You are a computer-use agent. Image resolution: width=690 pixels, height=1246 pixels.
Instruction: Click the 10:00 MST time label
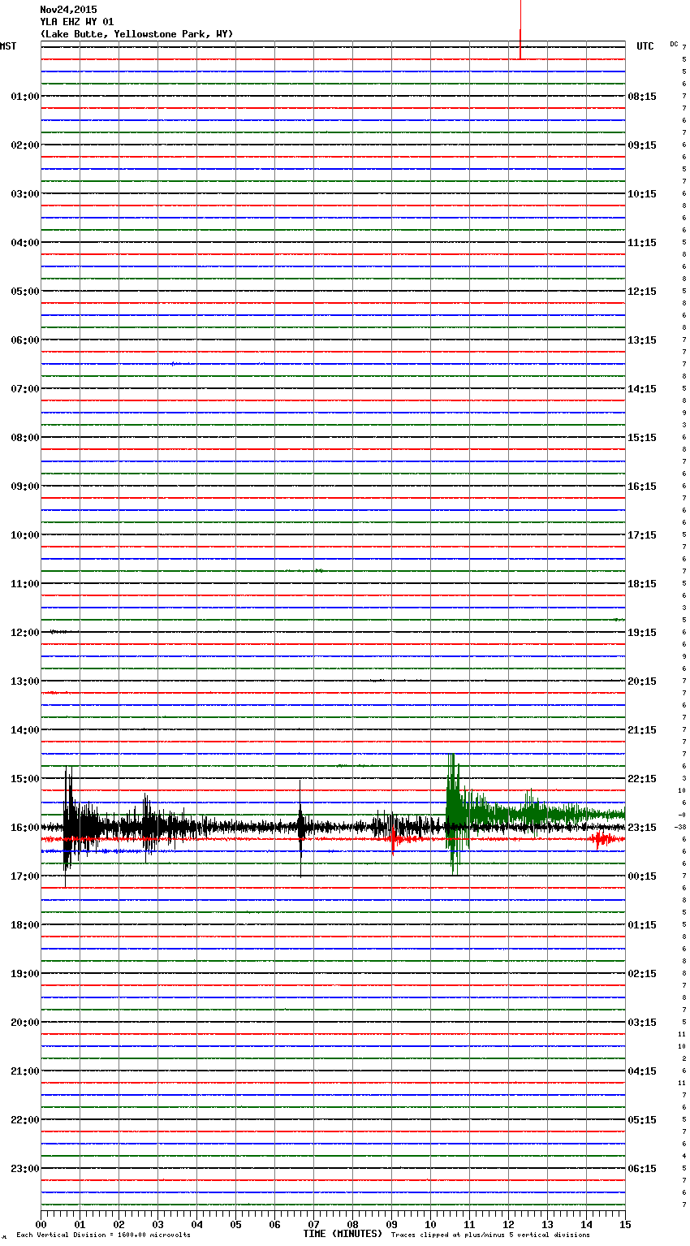point(24,535)
